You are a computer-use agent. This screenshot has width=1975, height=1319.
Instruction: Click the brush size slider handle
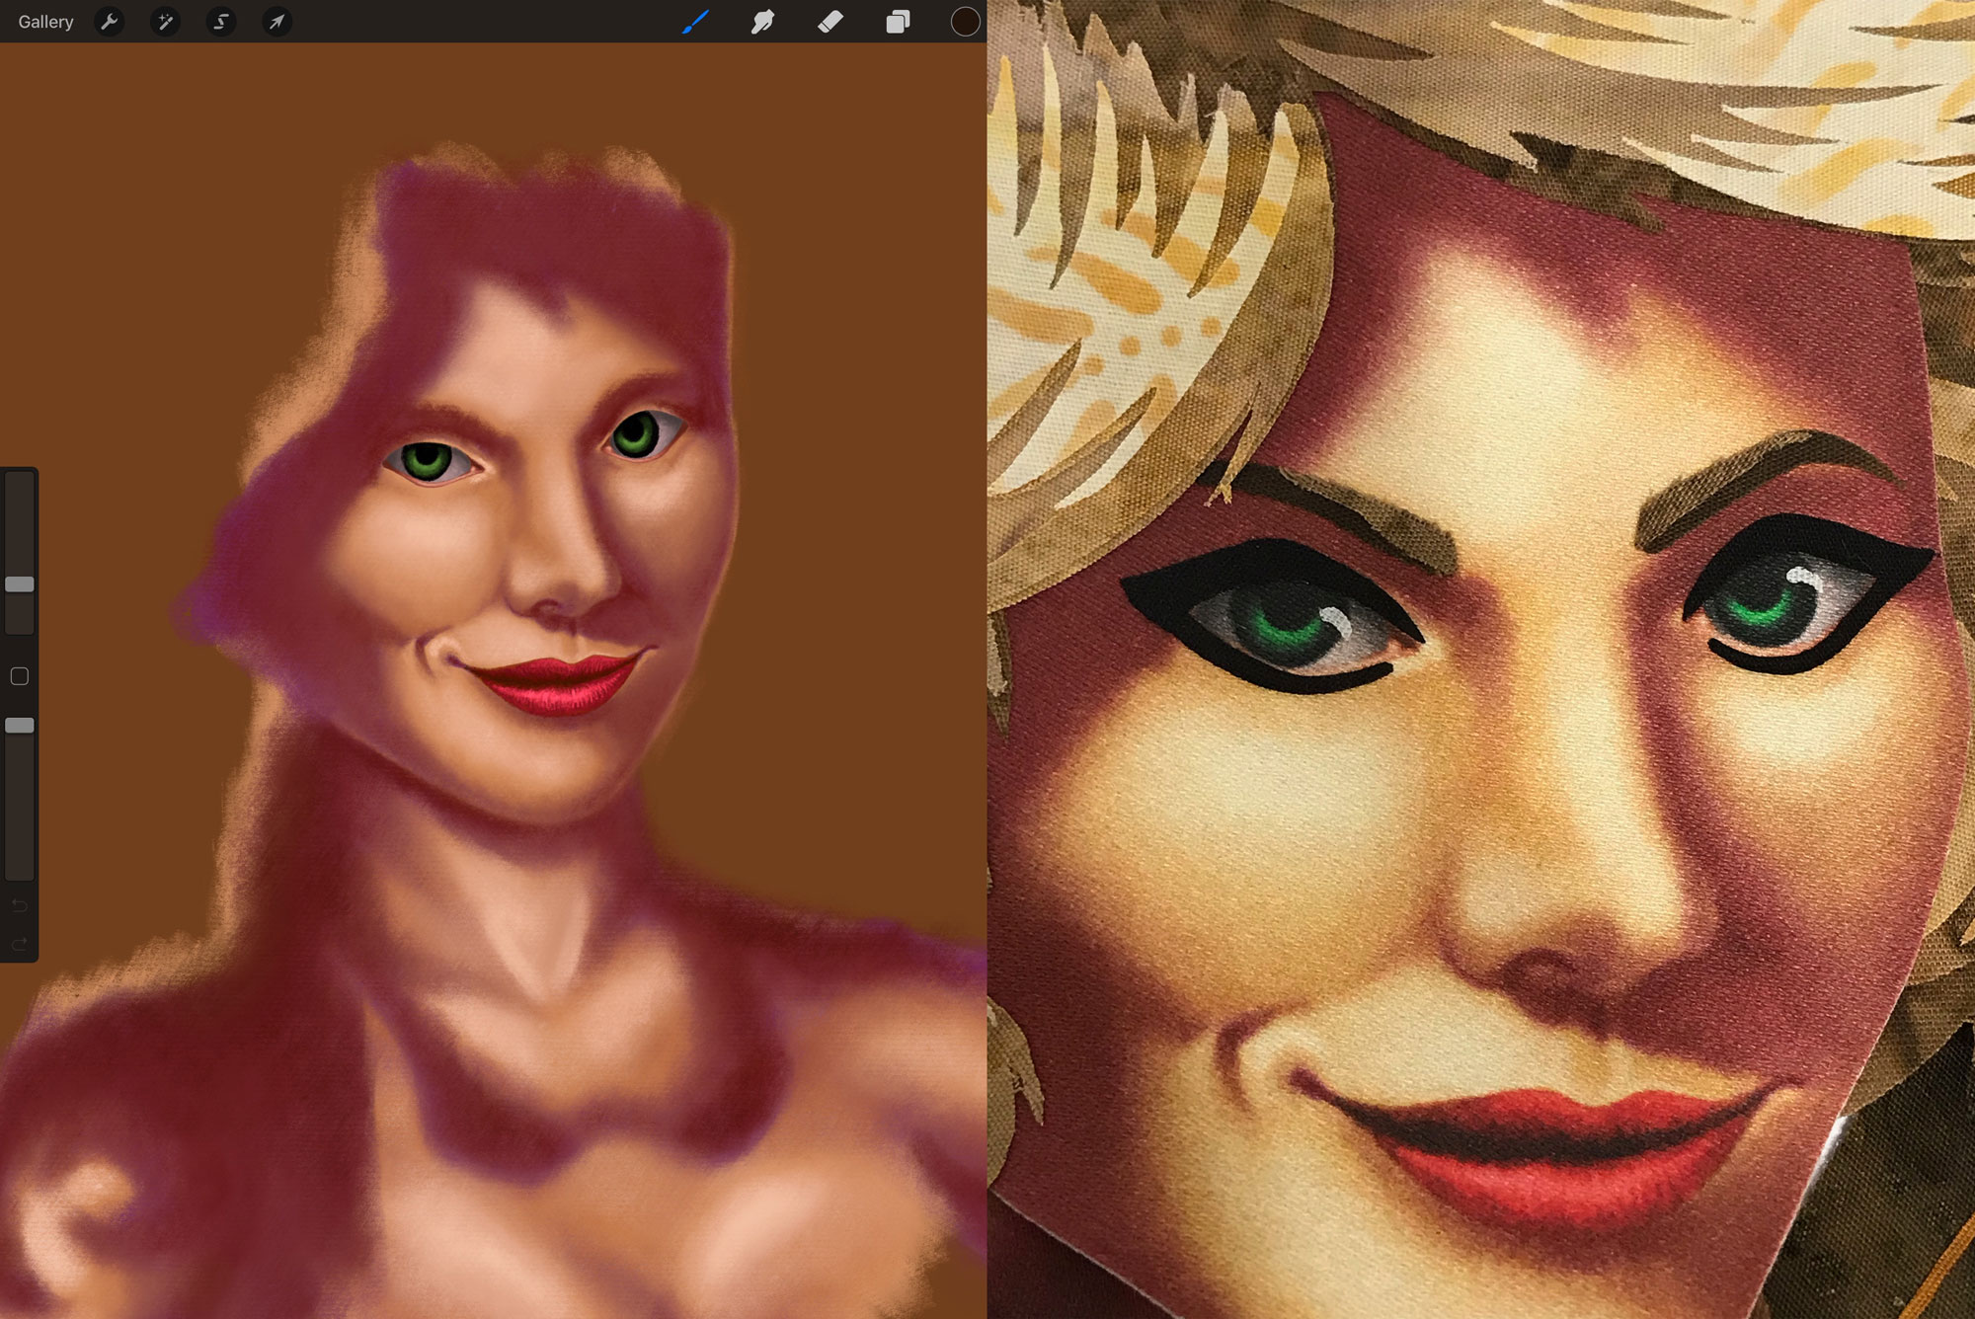pyautogui.click(x=20, y=584)
